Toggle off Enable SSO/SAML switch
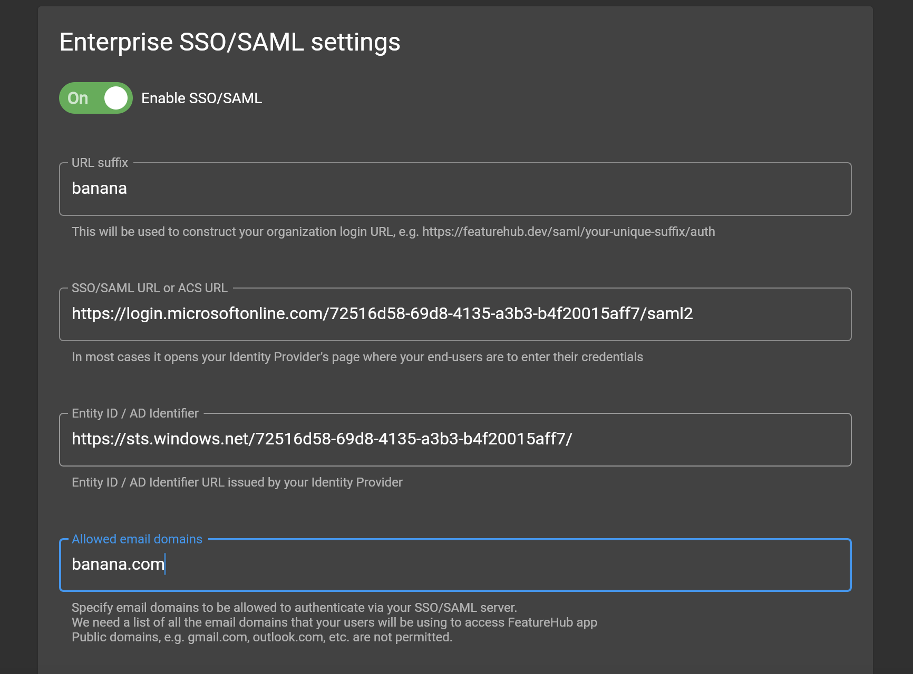 tap(95, 98)
